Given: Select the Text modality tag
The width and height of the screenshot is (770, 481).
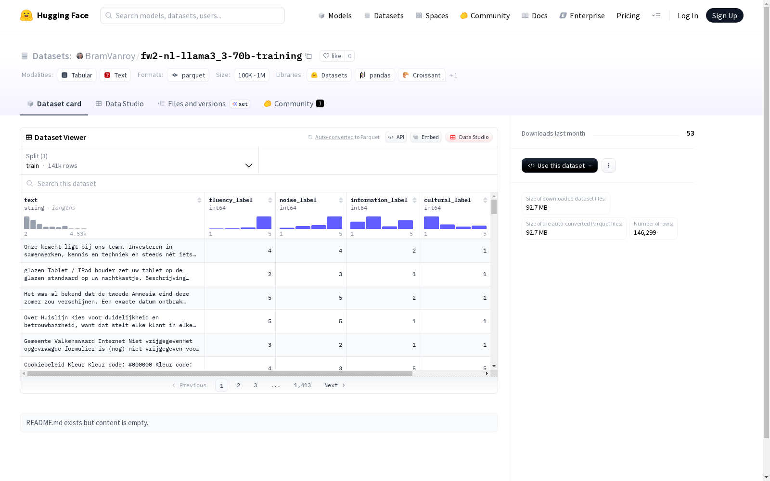Looking at the screenshot, I should click(115, 75).
